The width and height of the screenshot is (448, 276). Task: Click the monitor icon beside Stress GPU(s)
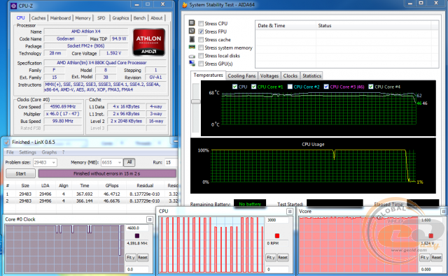pos(192,64)
